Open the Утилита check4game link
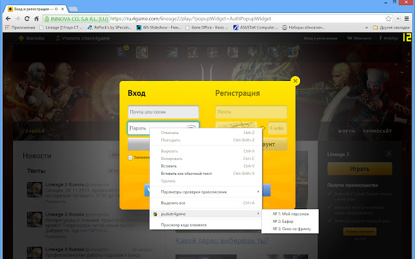This screenshot has width=415, height=259. [82, 38]
